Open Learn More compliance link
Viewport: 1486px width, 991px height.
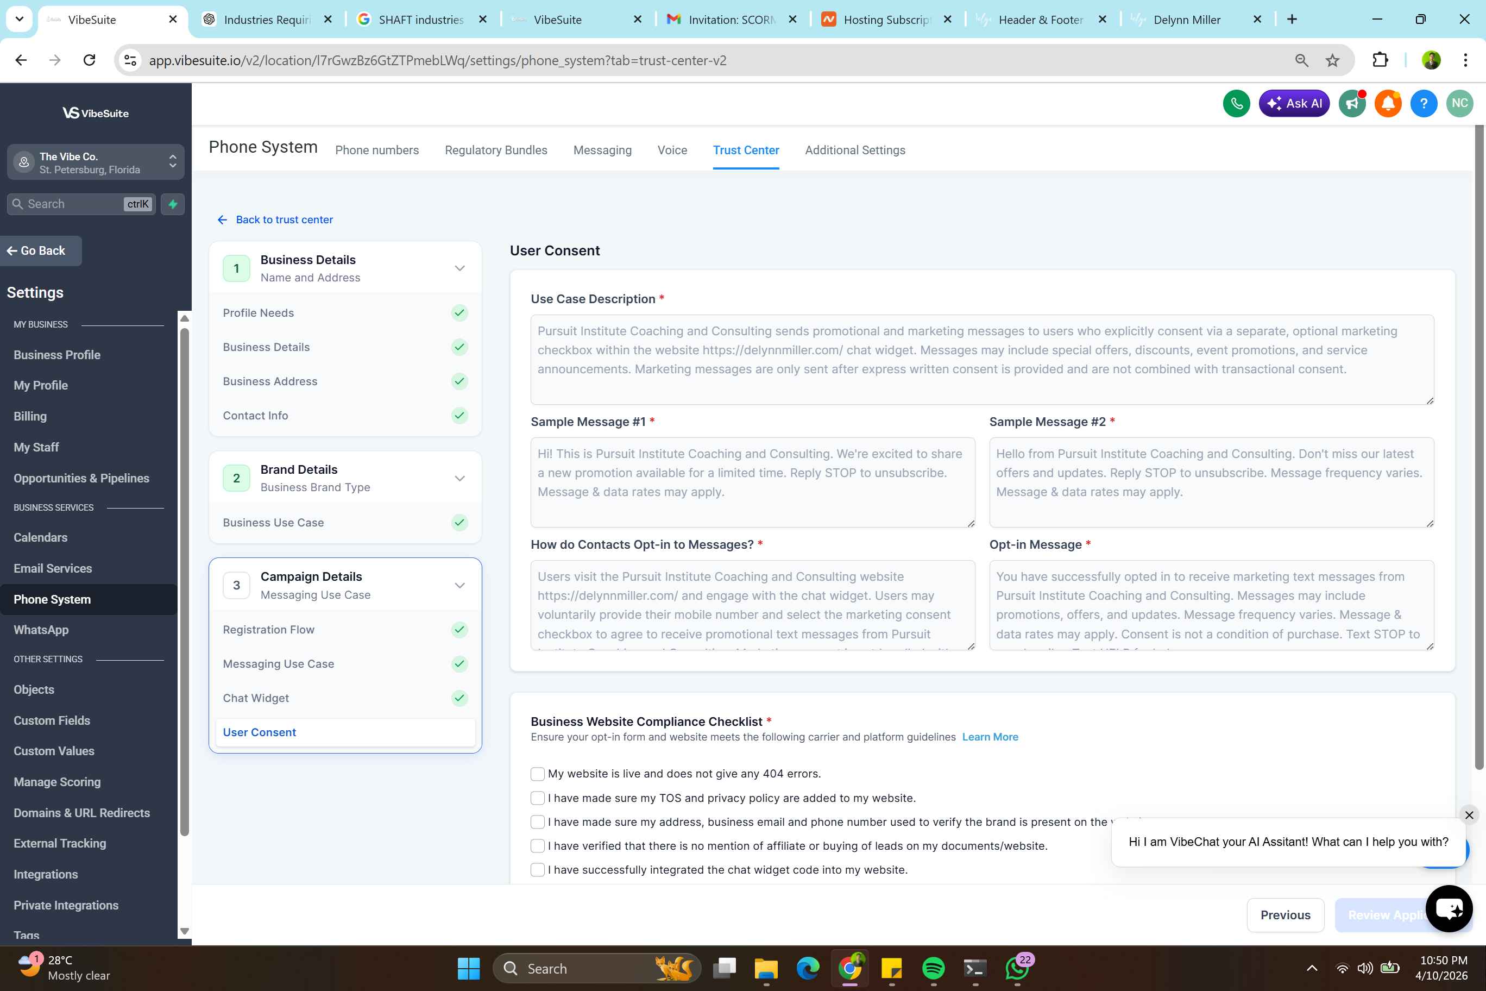point(990,737)
